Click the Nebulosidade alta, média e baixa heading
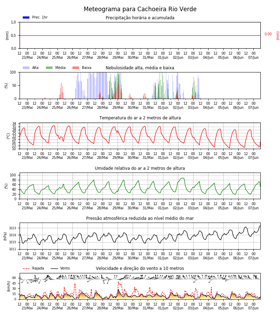The width and height of the screenshot is (280, 315). 140,68
